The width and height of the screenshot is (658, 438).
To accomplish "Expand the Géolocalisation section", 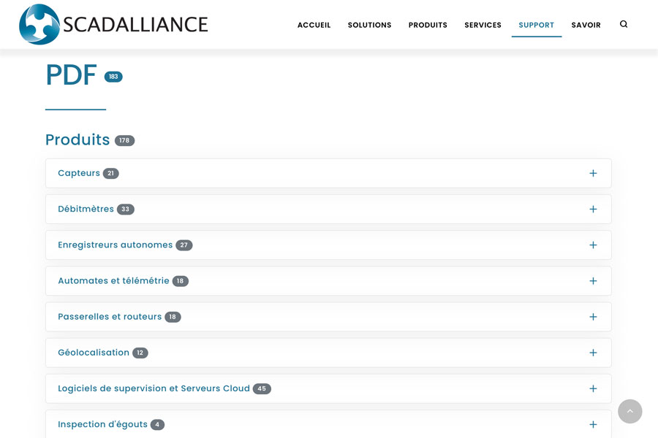I will 593,353.
